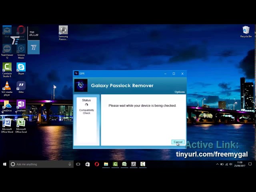Open the Options link in GPR
The height and width of the screenshot is (192, 256).
[x=180, y=92]
